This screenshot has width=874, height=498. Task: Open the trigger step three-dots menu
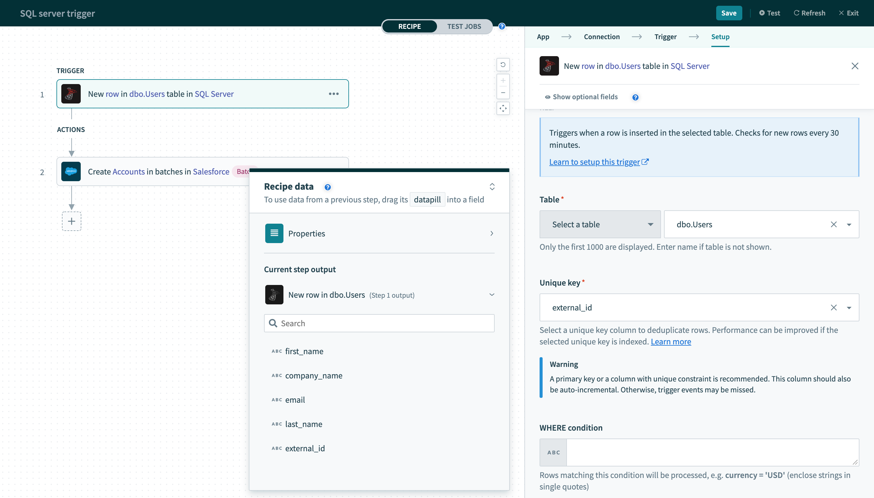tap(334, 94)
